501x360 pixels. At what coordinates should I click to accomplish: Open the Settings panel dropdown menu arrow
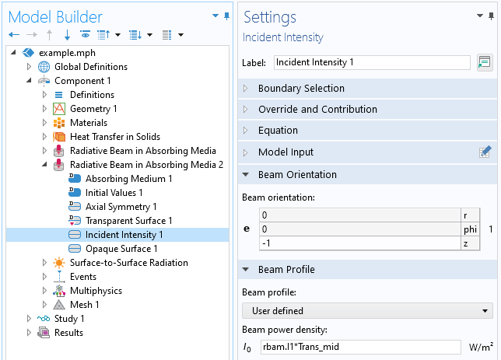click(479, 16)
